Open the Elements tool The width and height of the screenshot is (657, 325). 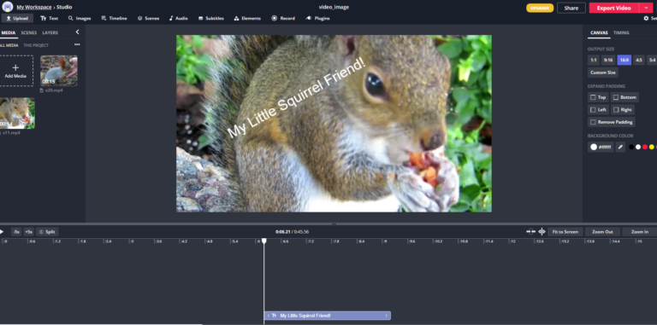click(x=247, y=19)
